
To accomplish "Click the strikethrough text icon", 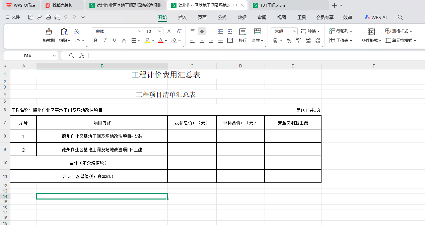I will pos(124,41).
